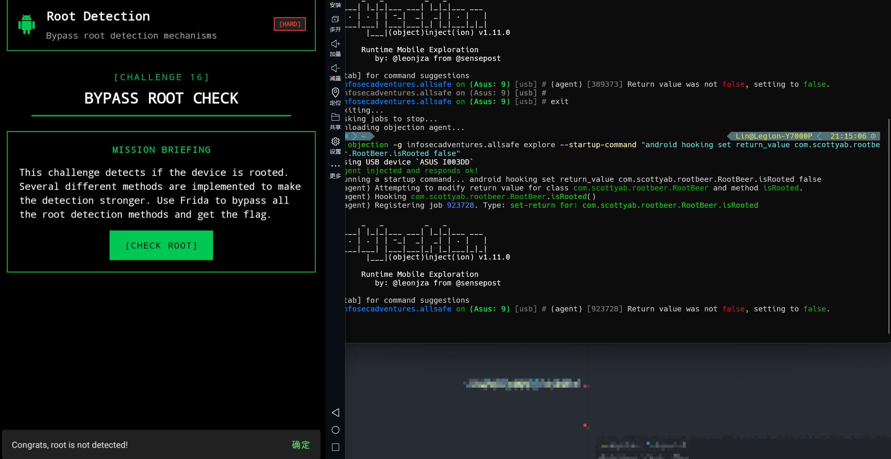Viewport: 891px width, 459px height.
Task: Click the multi-instance (多开) emulator icon
Action: coord(335,20)
